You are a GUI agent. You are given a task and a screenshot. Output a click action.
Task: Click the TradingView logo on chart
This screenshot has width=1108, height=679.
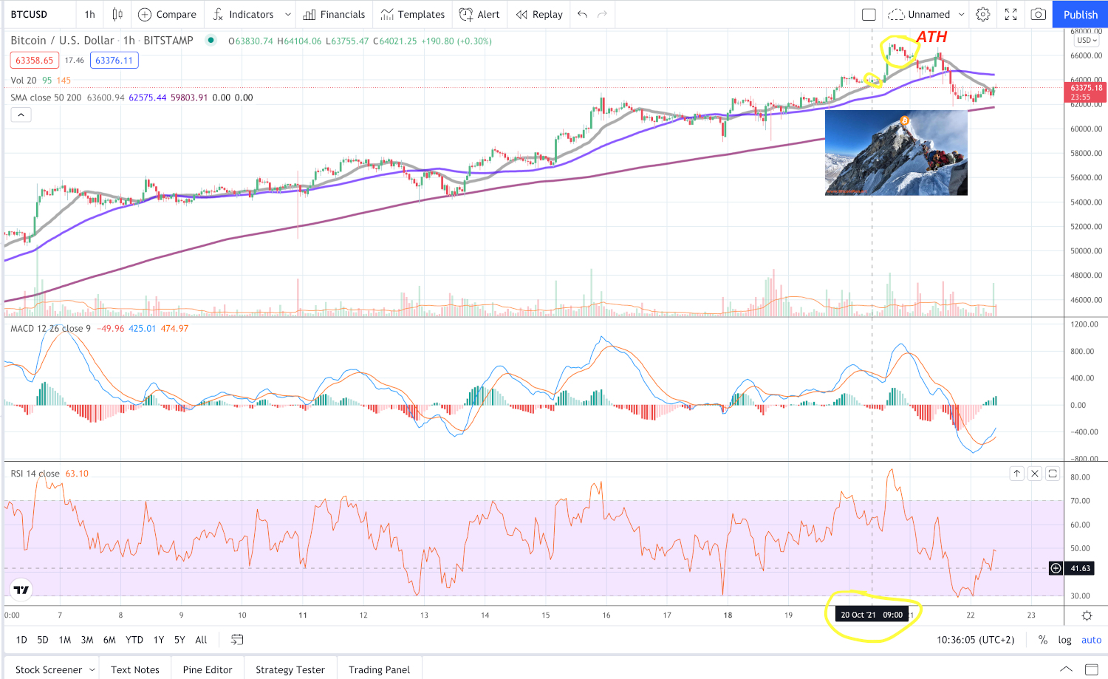21,589
